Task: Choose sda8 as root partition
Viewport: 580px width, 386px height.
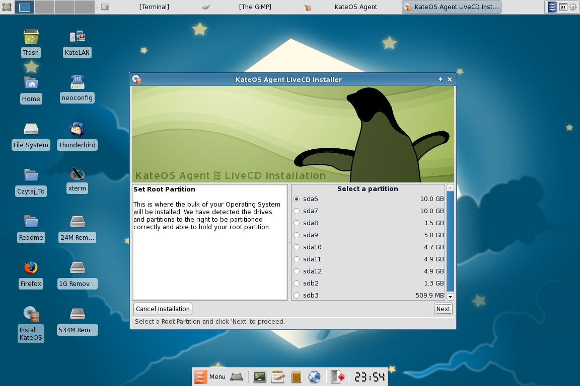Action: (296, 223)
